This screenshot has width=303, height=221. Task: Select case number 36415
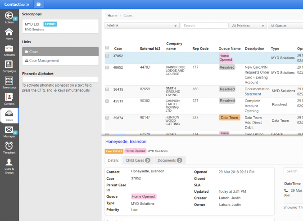pyautogui.click(x=118, y=89)
